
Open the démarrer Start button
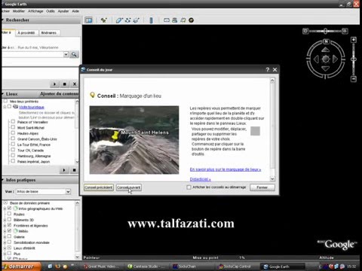(21, 266)
